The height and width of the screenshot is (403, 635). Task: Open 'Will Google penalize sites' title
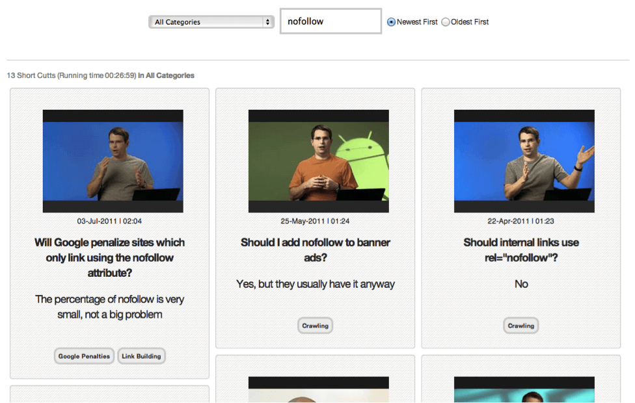point(110,258)
